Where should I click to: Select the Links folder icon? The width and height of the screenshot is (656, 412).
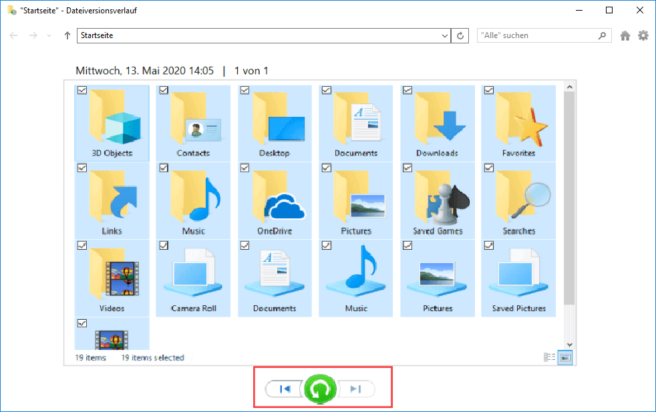pos(113,196)
